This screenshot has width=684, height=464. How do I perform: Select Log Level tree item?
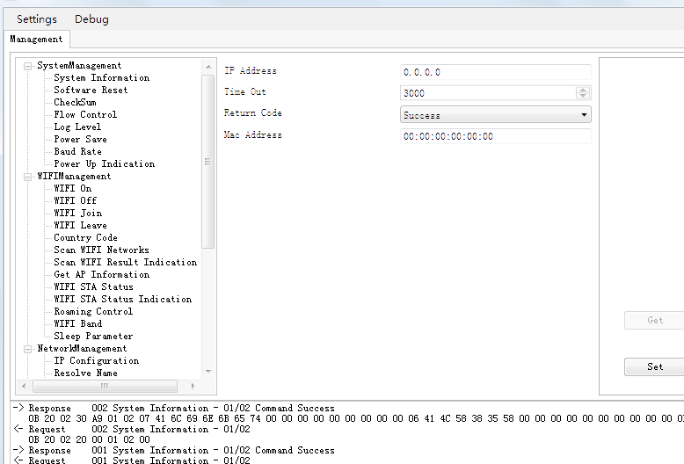pos(77,127)
